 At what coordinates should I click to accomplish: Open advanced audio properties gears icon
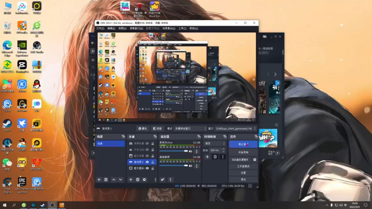click(162, 180)
